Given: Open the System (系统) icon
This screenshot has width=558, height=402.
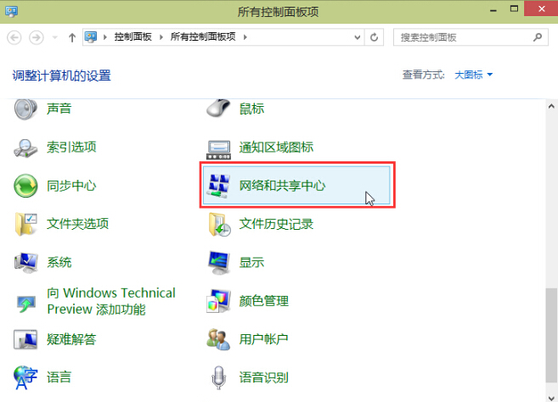Looking at the screenshot, I should [26, 263].
